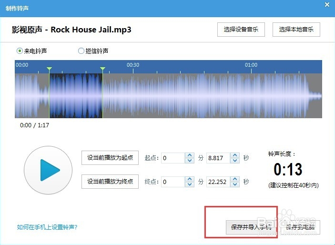335x245 pixels.
Task: Click 保存并导入手机 button
Action: click(x=251, y=227)
